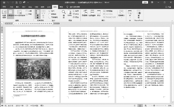Open print preview from the quick access toolbar
The height and width of the screenshot is (107, 174).
click(x=16, y=2)
